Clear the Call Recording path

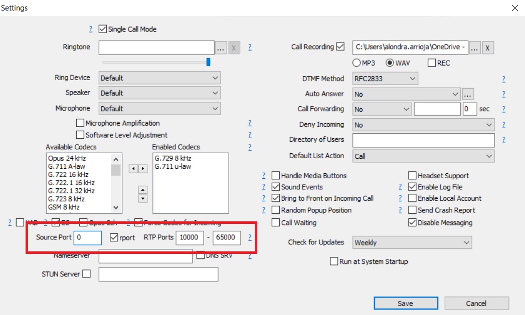(x=488, y=48)
